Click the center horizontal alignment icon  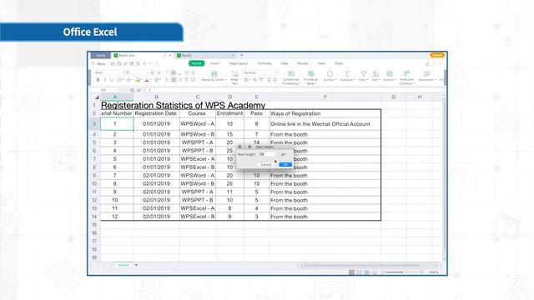(x=174, y=80)
